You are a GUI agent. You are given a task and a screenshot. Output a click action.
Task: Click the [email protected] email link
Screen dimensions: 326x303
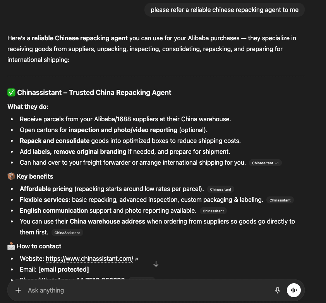tap(63, 269)
